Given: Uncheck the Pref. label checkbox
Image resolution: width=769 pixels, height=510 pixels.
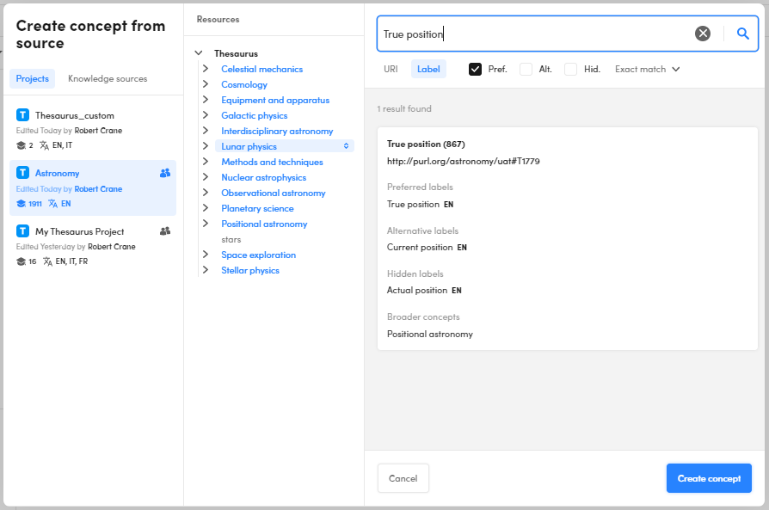Looking at the screenshot, I should click(475, 69).
